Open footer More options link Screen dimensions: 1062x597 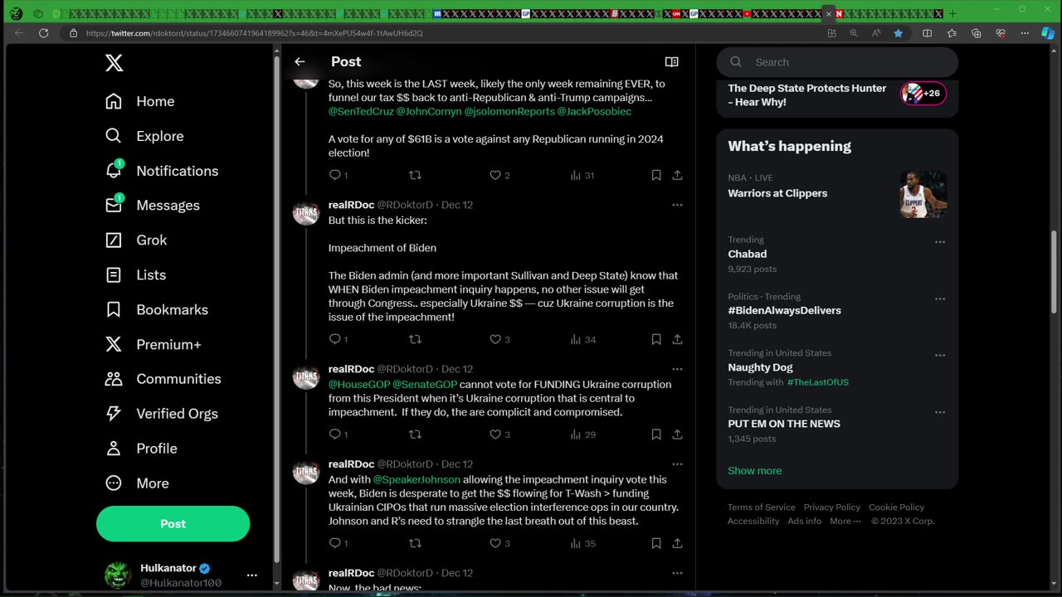tap(845, 522)
